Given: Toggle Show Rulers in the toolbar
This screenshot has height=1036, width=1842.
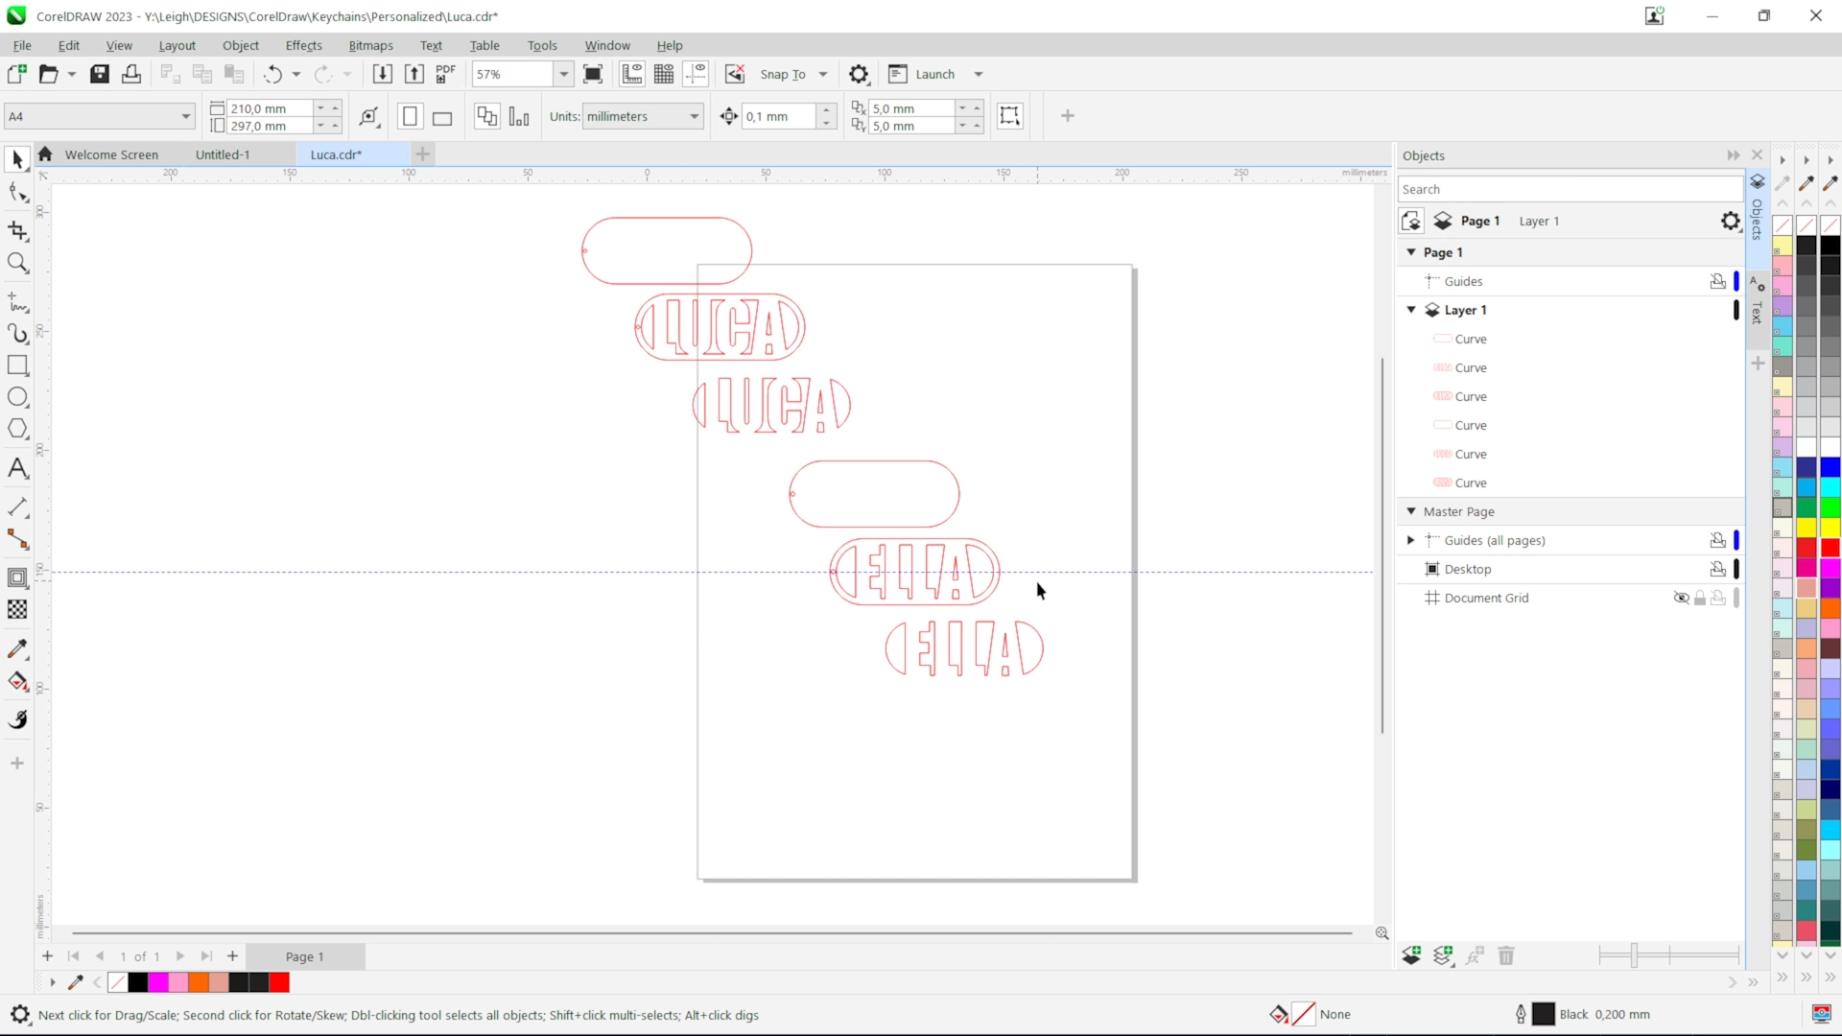Looking at the screenshot, I should point(632,74).
